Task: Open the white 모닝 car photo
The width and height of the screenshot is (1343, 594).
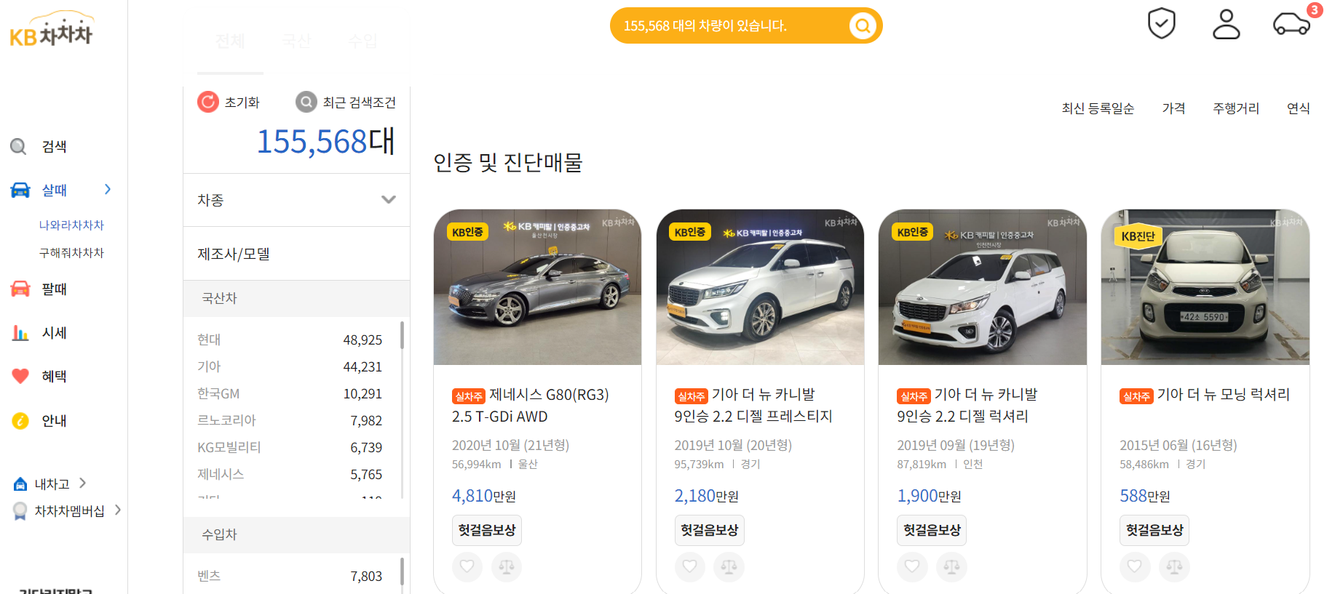Action: (1205, 287)
